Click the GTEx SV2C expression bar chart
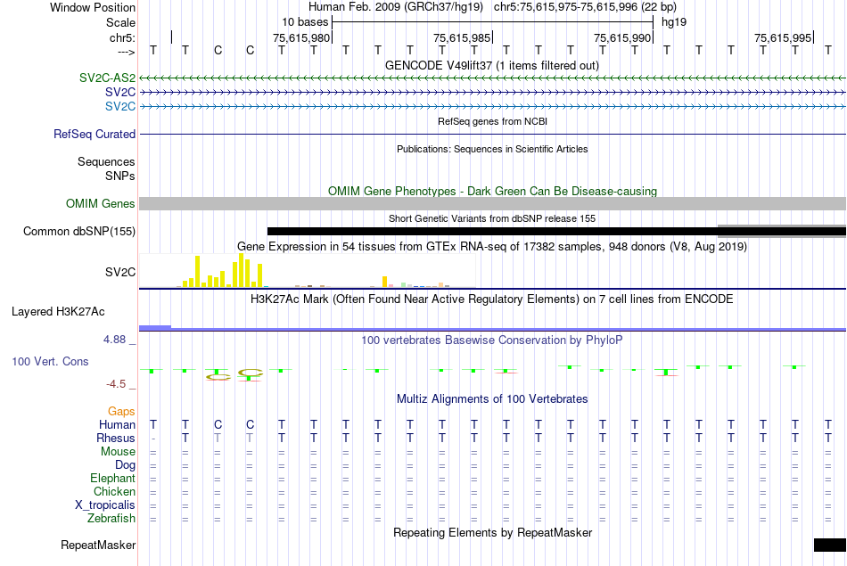847x566 pixels. pos(308,271)
